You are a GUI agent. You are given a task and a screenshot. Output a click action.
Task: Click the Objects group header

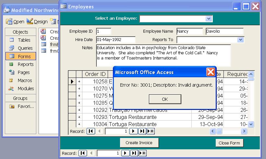coord(21,32)
